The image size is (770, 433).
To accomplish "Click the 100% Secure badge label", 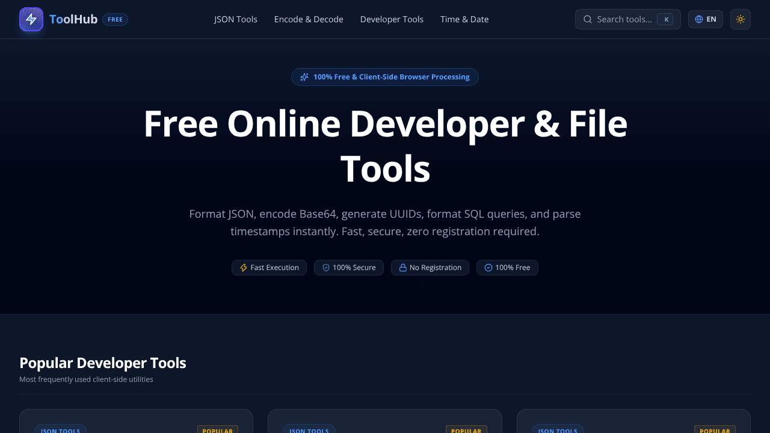I will 354,268.
